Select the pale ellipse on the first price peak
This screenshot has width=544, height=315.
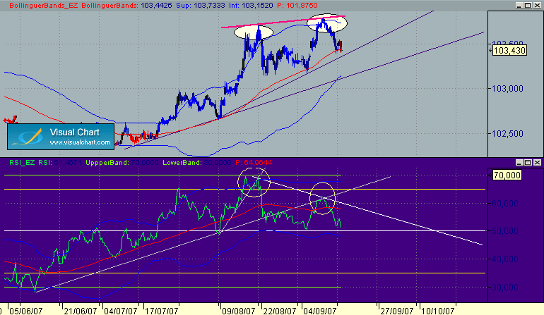pos(254,32)
